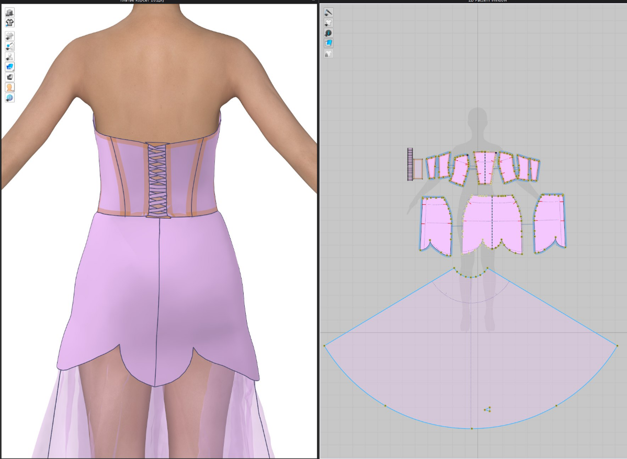
Task: Open the blue garment surface style dropdown
Action: coord(10,67)
